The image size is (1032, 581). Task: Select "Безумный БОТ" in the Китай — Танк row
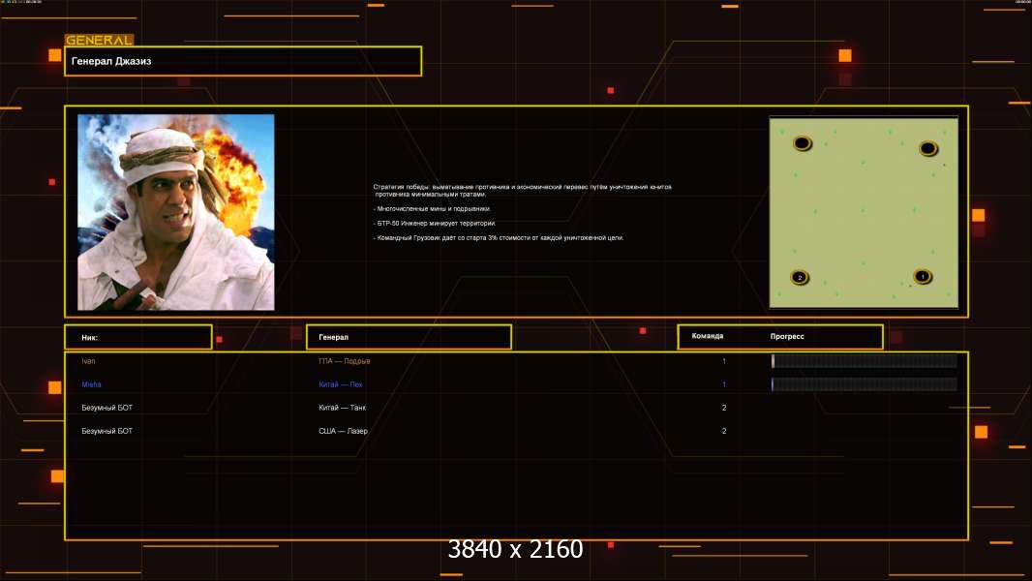point(107,408)
